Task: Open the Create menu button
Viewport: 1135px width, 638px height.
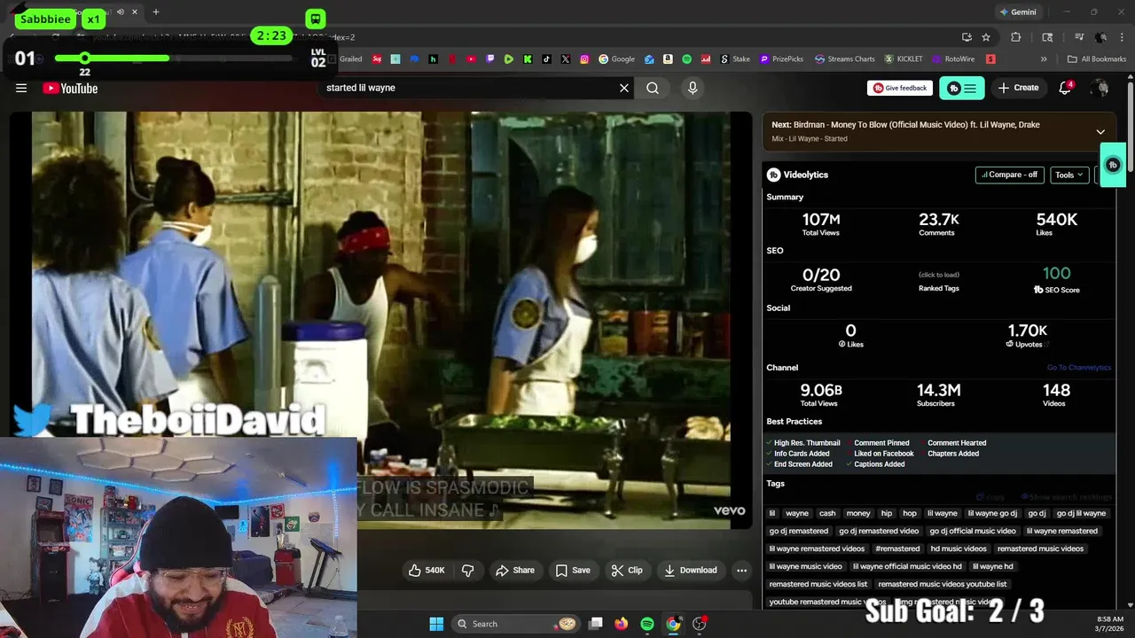Action: 1018,88
